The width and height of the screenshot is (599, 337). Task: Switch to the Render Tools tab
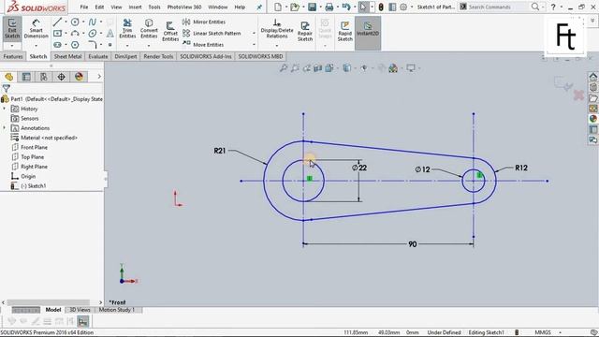point(158,56)
